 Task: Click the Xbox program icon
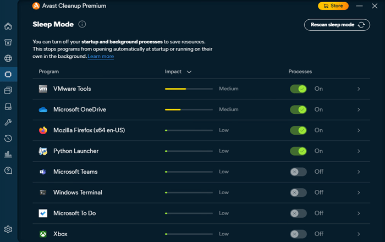43,234
